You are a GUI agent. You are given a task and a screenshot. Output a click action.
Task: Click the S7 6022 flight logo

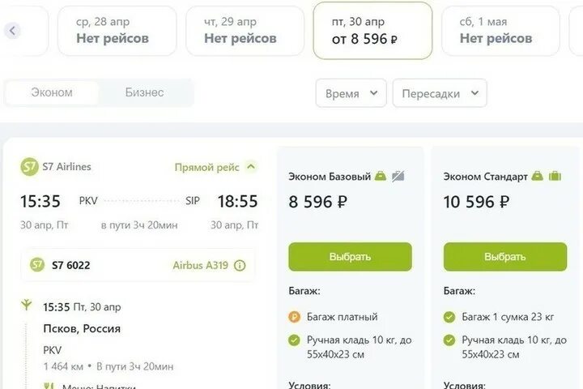[x=36, y=265]
